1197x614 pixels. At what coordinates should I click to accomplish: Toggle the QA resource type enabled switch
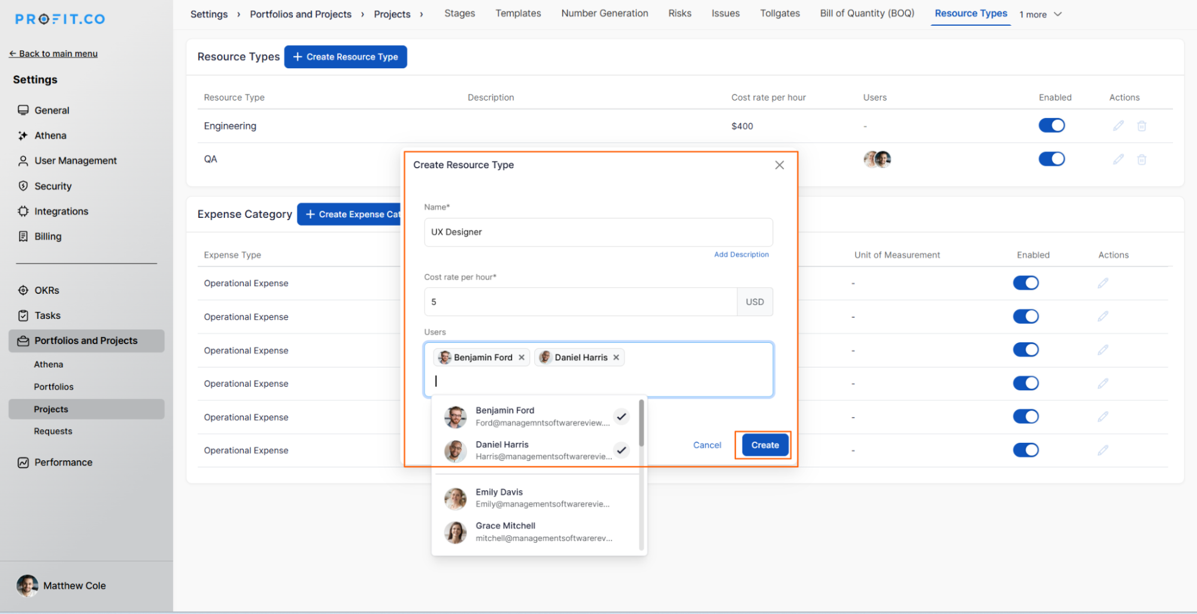pyautogui.click(x=1051, y=159)
